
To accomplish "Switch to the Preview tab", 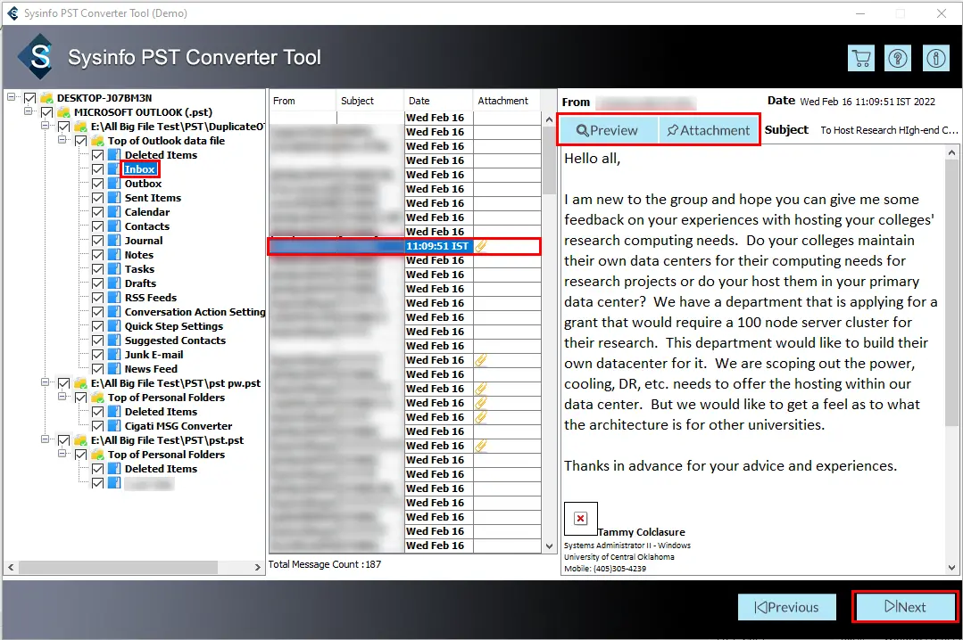I will 608,130.
